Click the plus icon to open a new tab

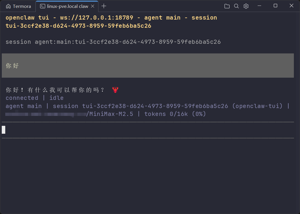coord(104,6)
